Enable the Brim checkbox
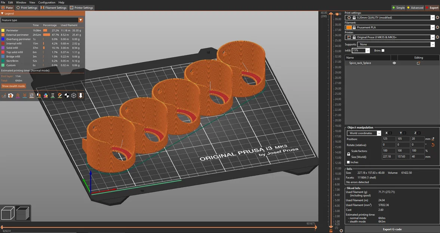 pos(383,51)
